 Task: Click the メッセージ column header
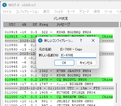coord(63,24)
